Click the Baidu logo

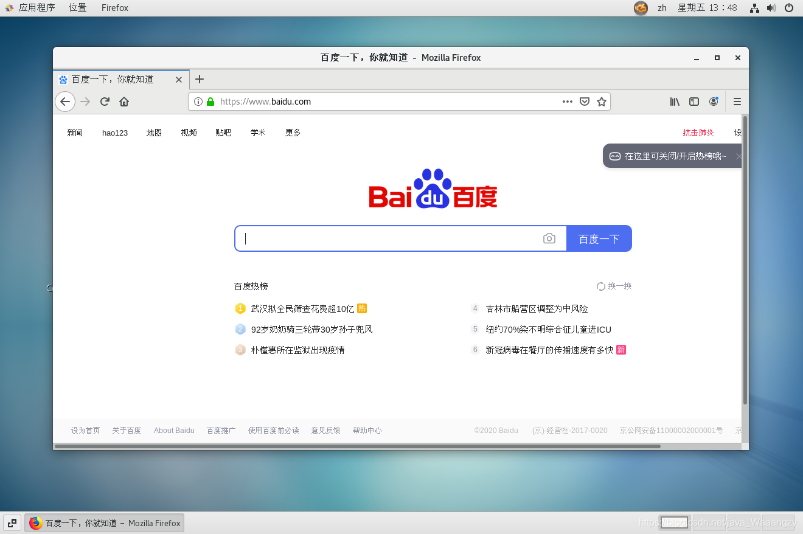tap(433, 189)
